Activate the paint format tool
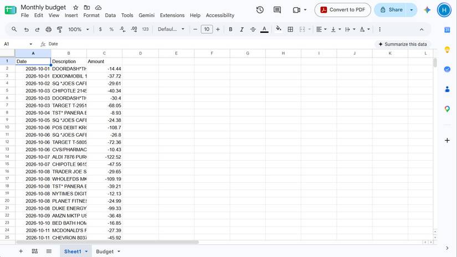457x257 pixels. click(x=59, y=29)
